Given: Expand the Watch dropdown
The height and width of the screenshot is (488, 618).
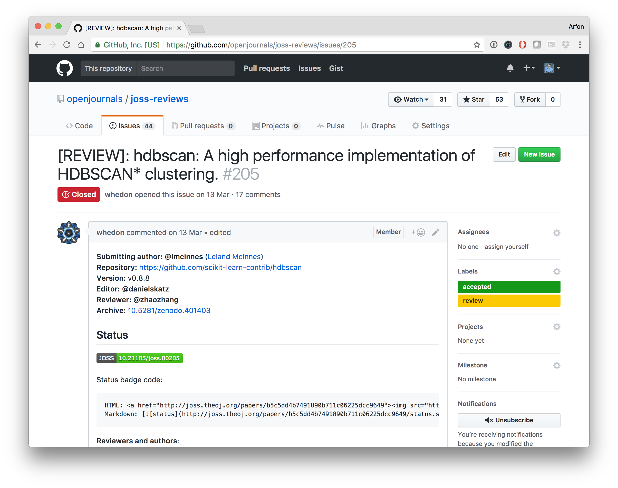Looking at the screenshot, I should pyautogui.click(x=411, y=100).
